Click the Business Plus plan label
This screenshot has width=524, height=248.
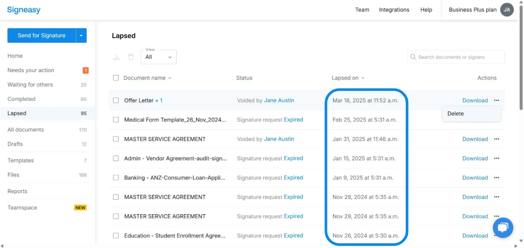click(x=473, y=10)
